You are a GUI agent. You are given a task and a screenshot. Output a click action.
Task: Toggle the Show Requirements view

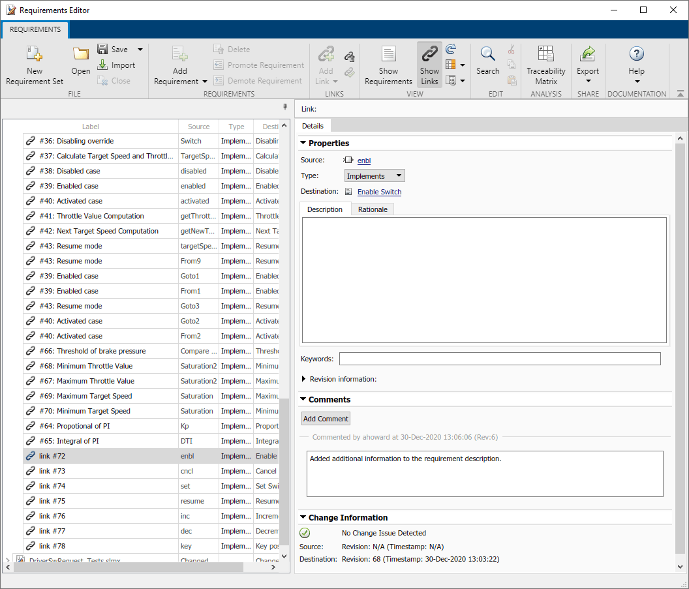pyautogui.click(x=388, y=65)
